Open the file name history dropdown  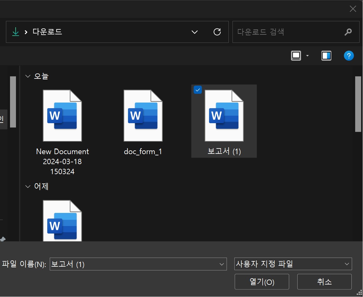click(x=222, y=264)
